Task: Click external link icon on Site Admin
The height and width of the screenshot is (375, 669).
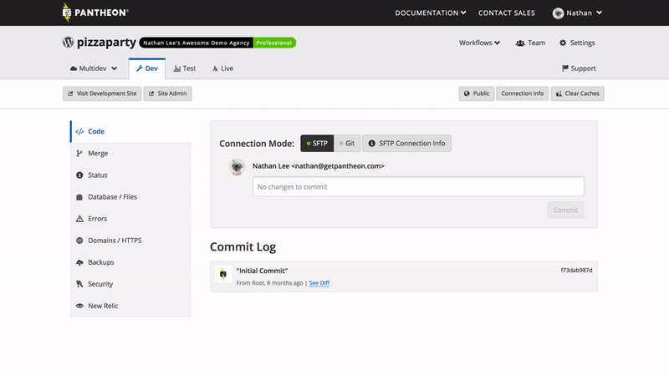Action: click(x=151, y=94)
